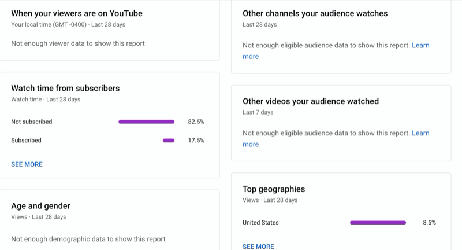Follow Learn more link in Other channels card
Viewport: 462px width, 250px height.
click(x=420, y=45)
